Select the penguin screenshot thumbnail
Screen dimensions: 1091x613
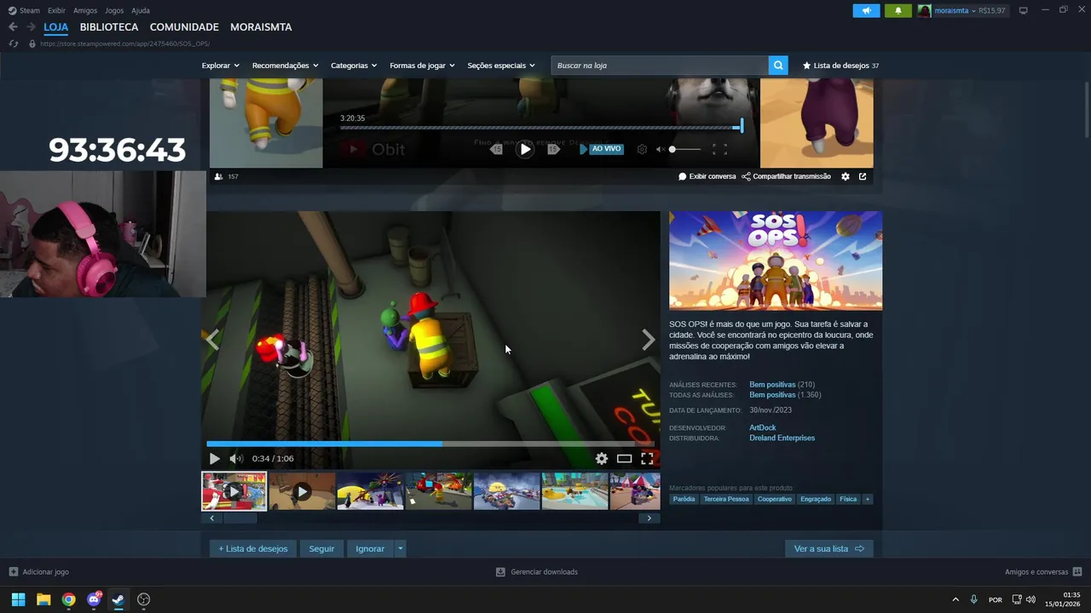click(x=371, y=491)
